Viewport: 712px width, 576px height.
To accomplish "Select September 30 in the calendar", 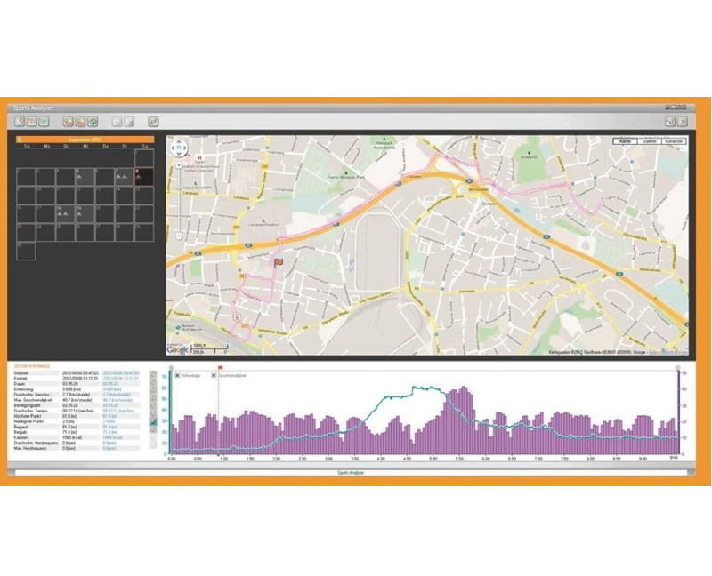I will (26, 252).
